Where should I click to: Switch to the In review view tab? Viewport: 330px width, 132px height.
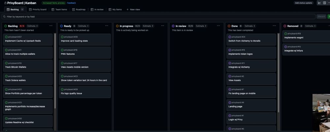coord(97,10)
